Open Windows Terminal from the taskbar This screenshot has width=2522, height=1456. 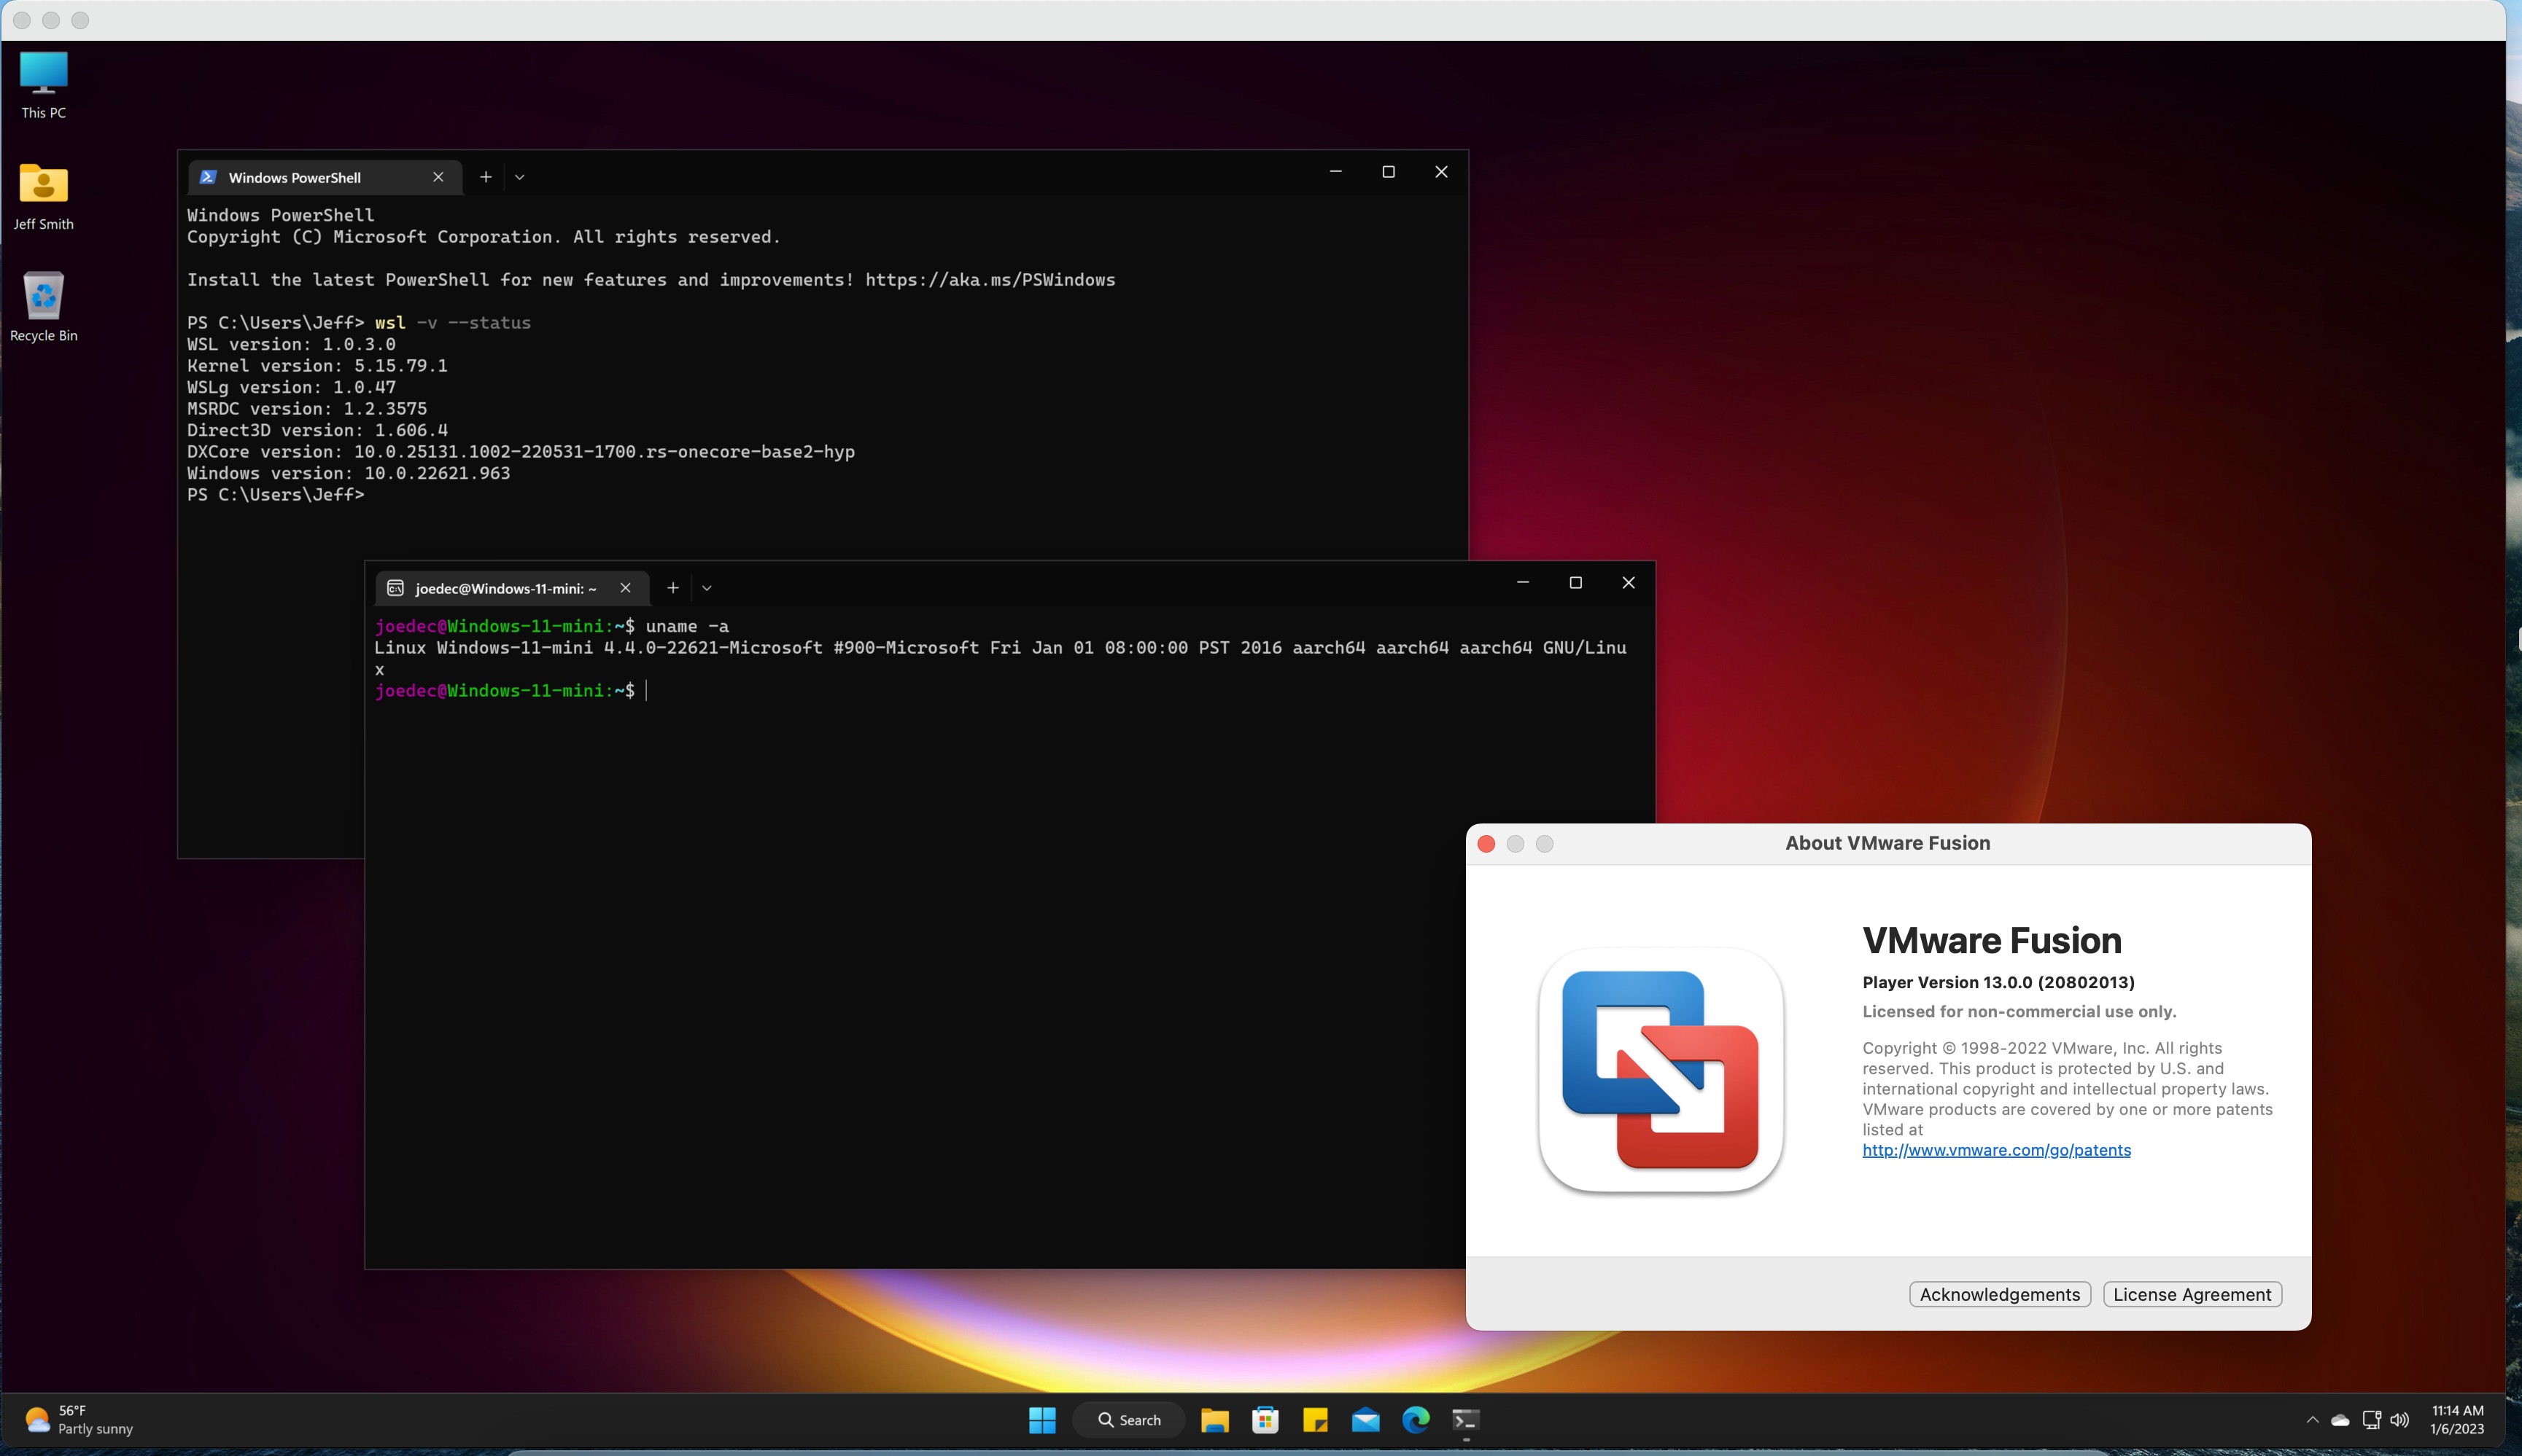[x=1465, y=1419]
